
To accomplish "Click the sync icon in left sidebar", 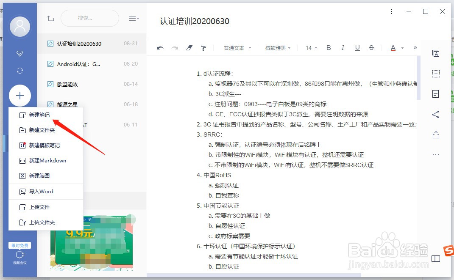I will coord(20,70).
